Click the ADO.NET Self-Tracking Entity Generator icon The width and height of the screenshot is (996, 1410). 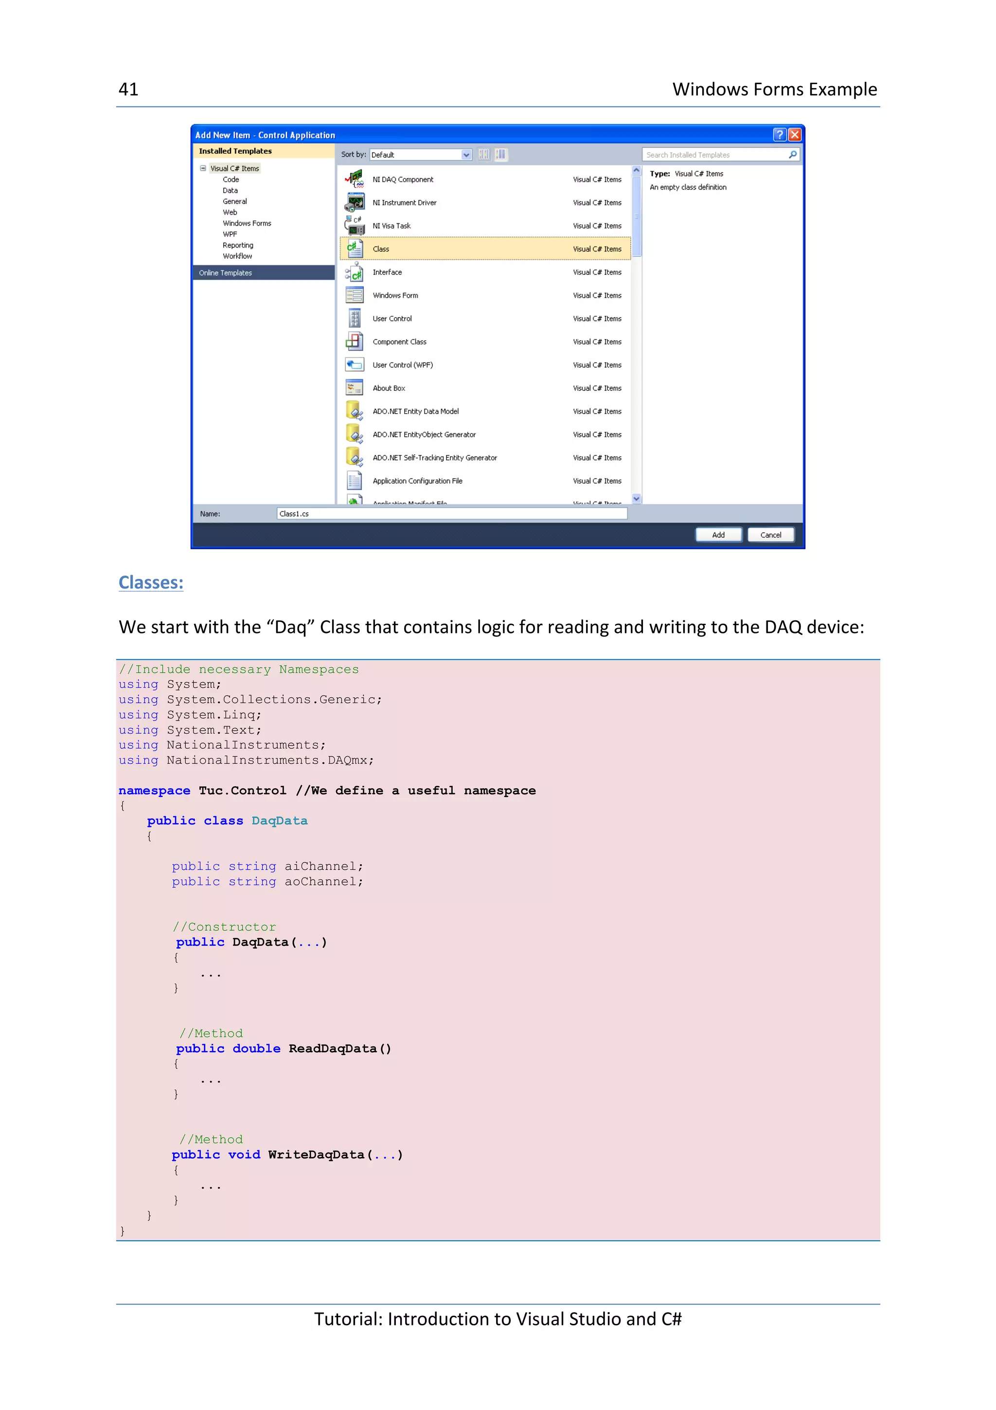354,457
